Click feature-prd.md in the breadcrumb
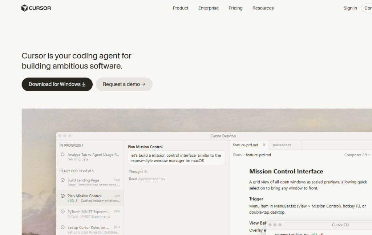 click(x=258, y=155)
